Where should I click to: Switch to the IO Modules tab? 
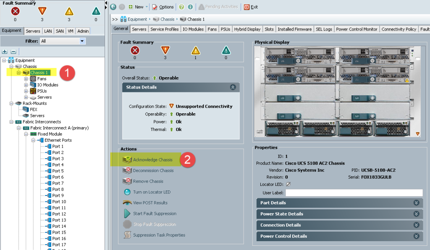coord(193,29)
